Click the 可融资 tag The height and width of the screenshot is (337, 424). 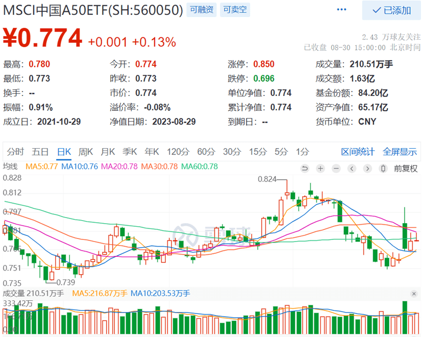(202, 10)
